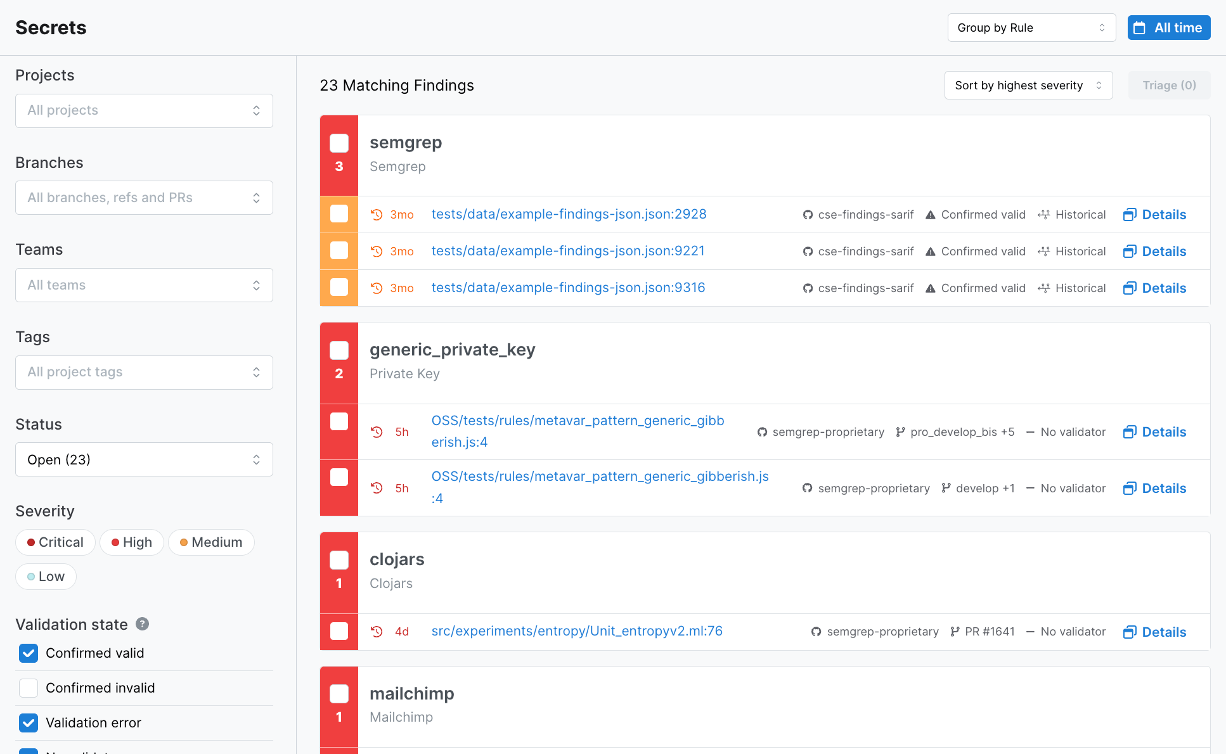Click the semgrep rule group title

coord(406,143)
